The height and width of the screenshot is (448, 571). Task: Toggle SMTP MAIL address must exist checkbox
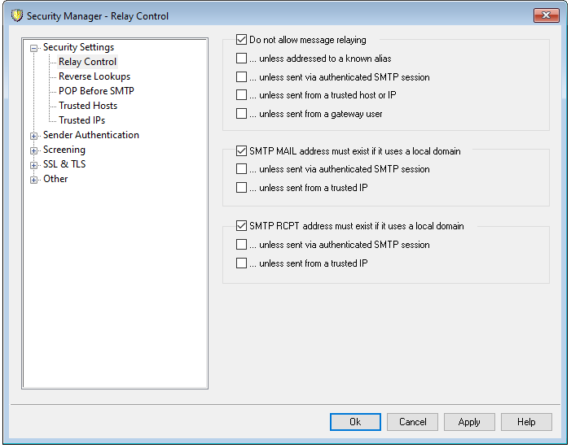point(241,151)
